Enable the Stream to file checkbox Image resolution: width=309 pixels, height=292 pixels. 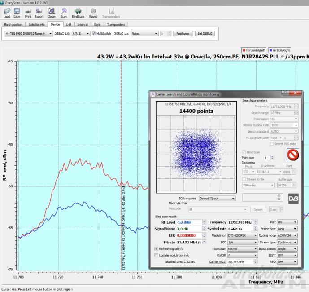pos(244,179)
